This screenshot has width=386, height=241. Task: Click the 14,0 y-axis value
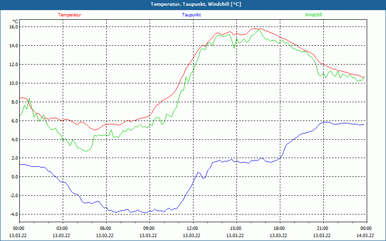14,45
